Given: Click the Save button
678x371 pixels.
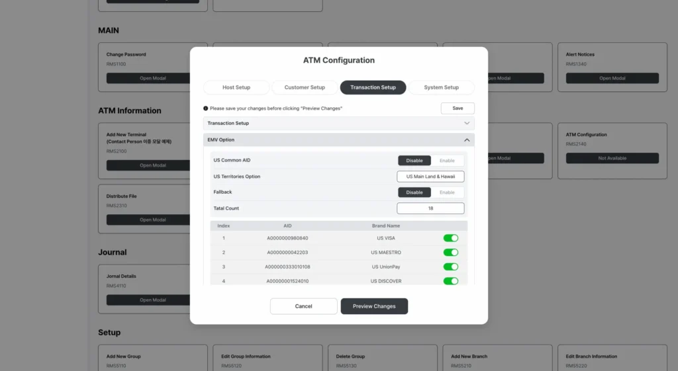Looking at the screenshot, I should [458, 108].
